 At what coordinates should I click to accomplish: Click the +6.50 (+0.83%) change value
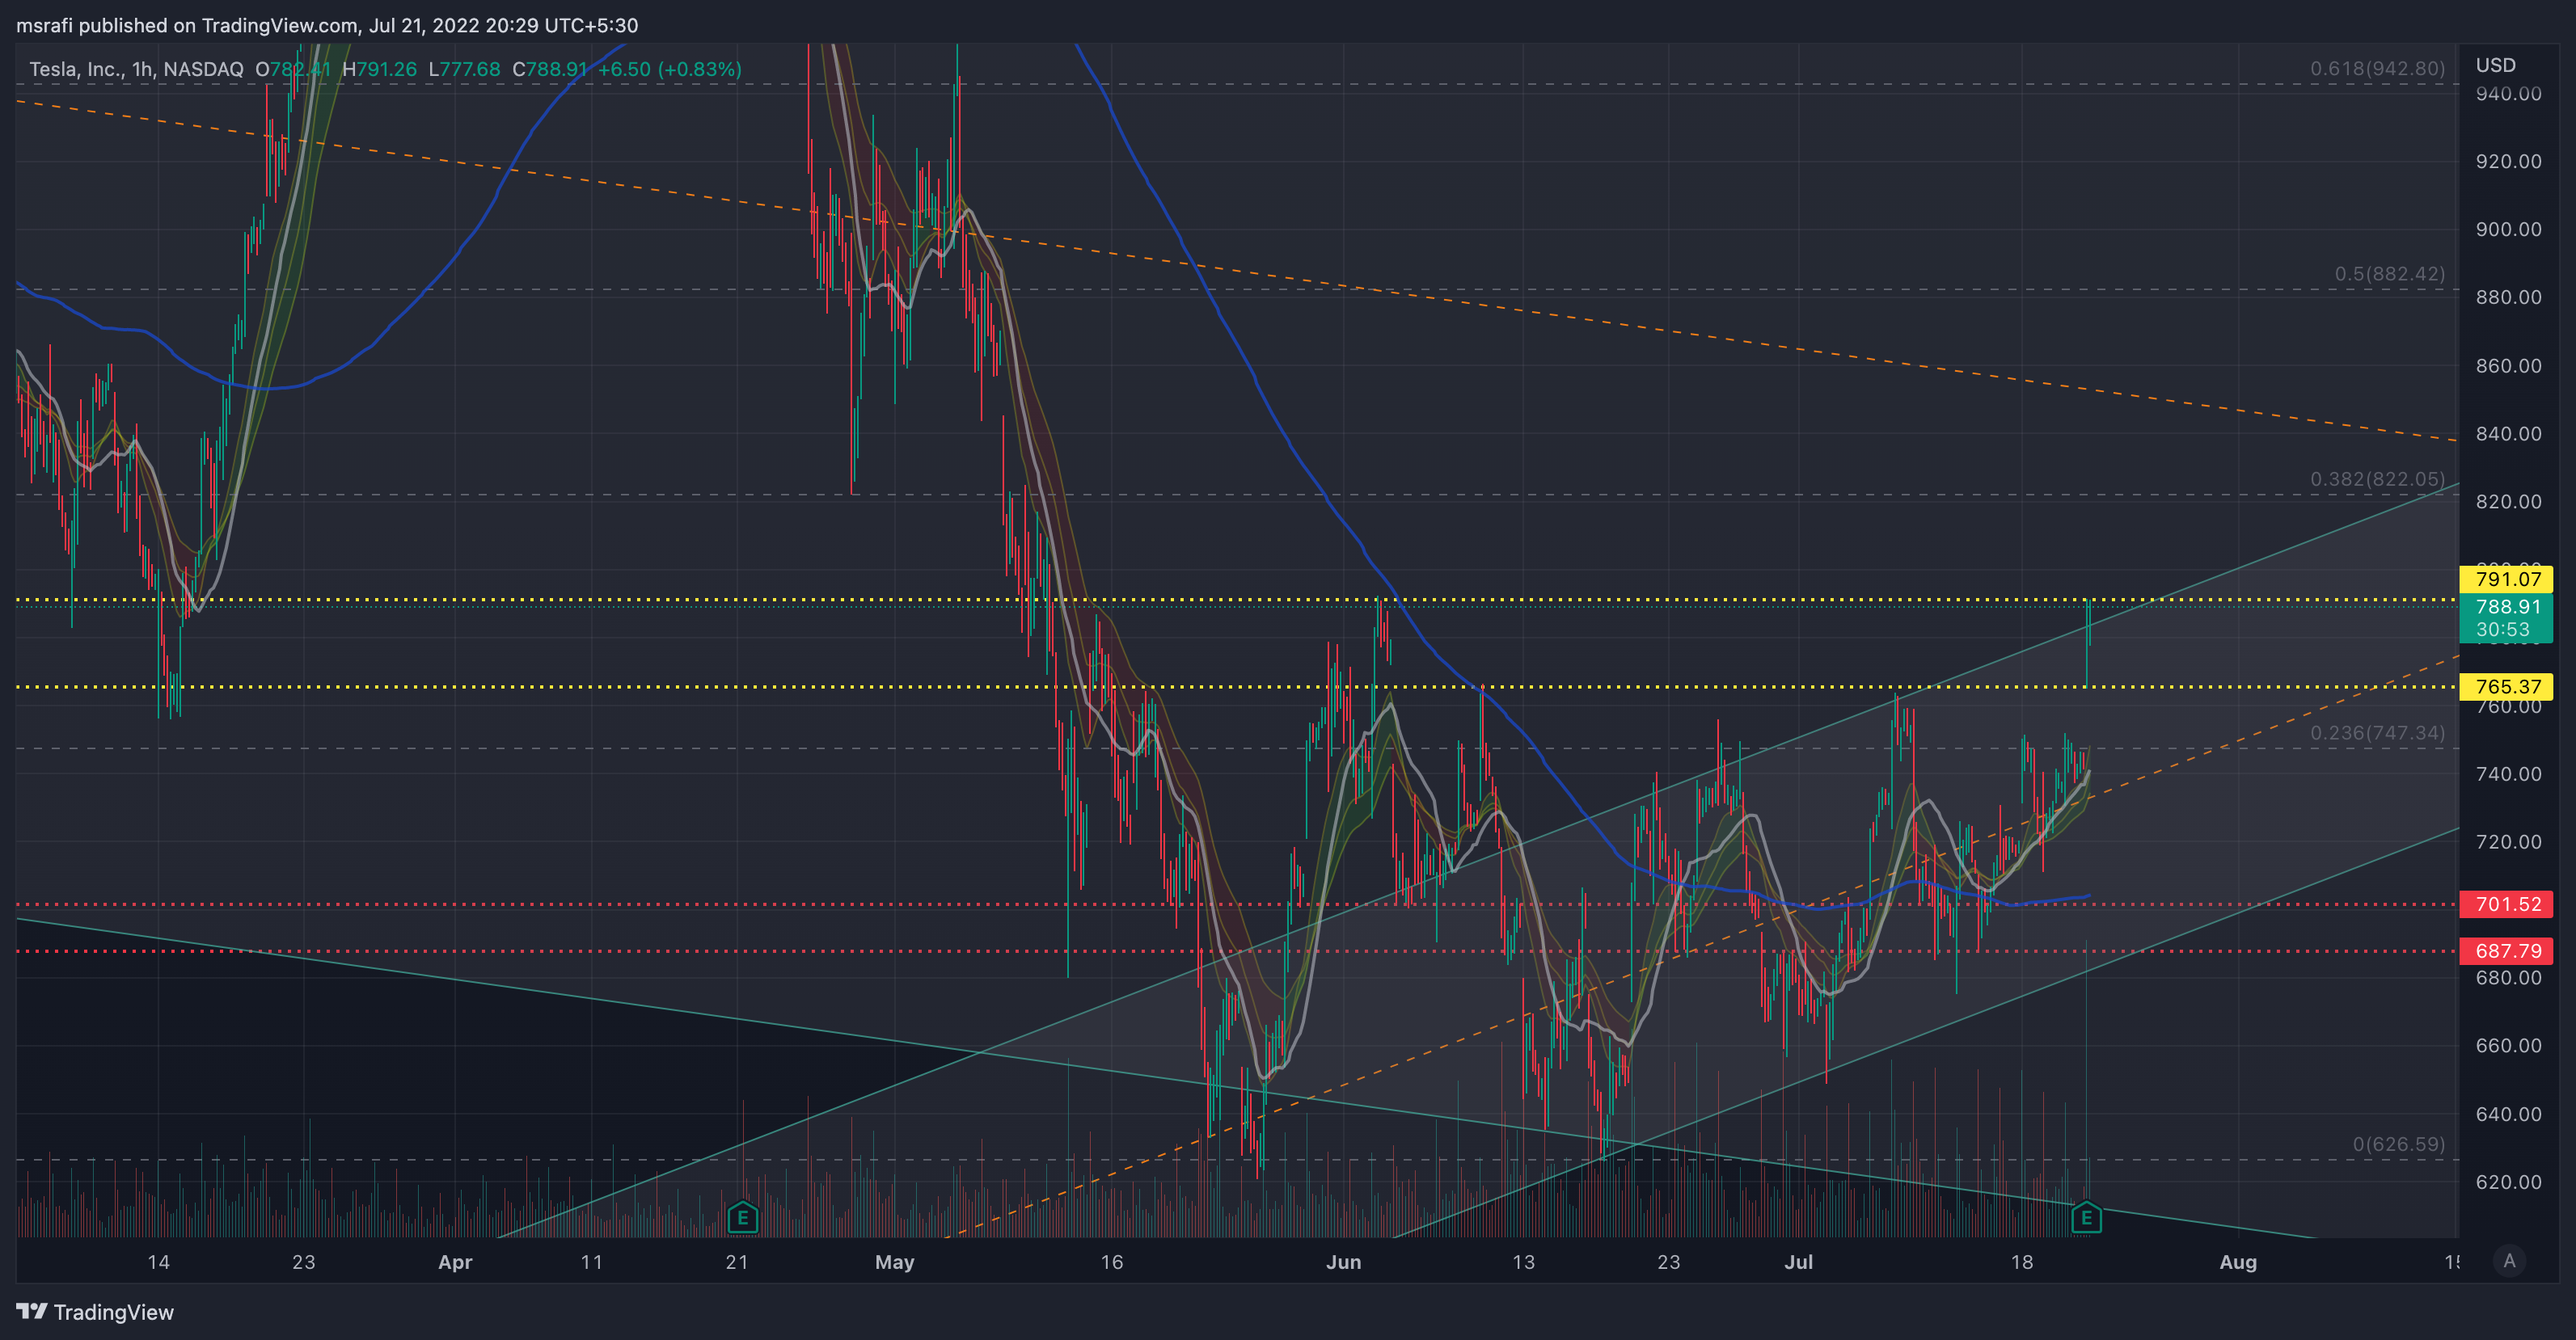click(x=669, y=69)
